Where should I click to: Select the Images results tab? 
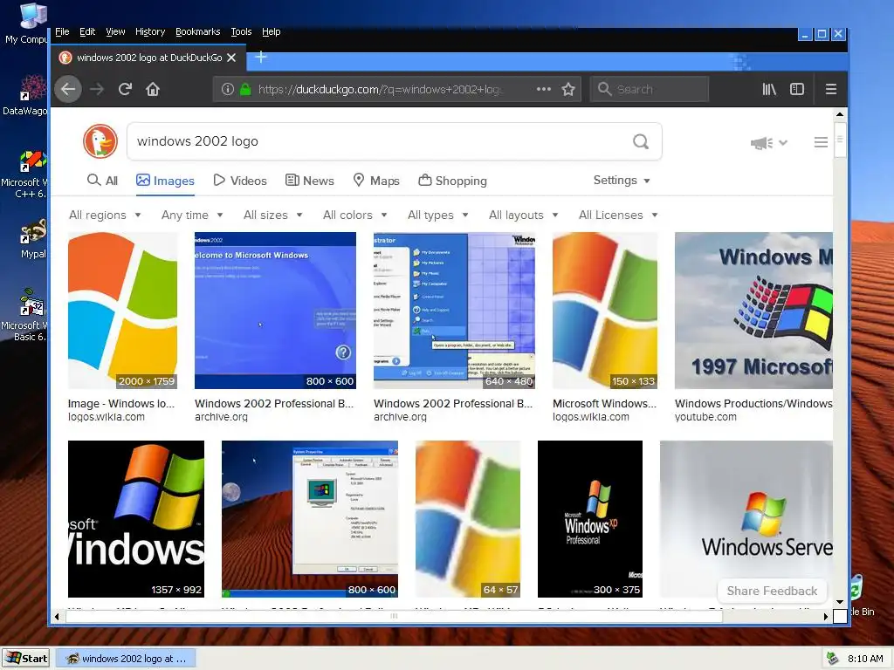point(165,181)
